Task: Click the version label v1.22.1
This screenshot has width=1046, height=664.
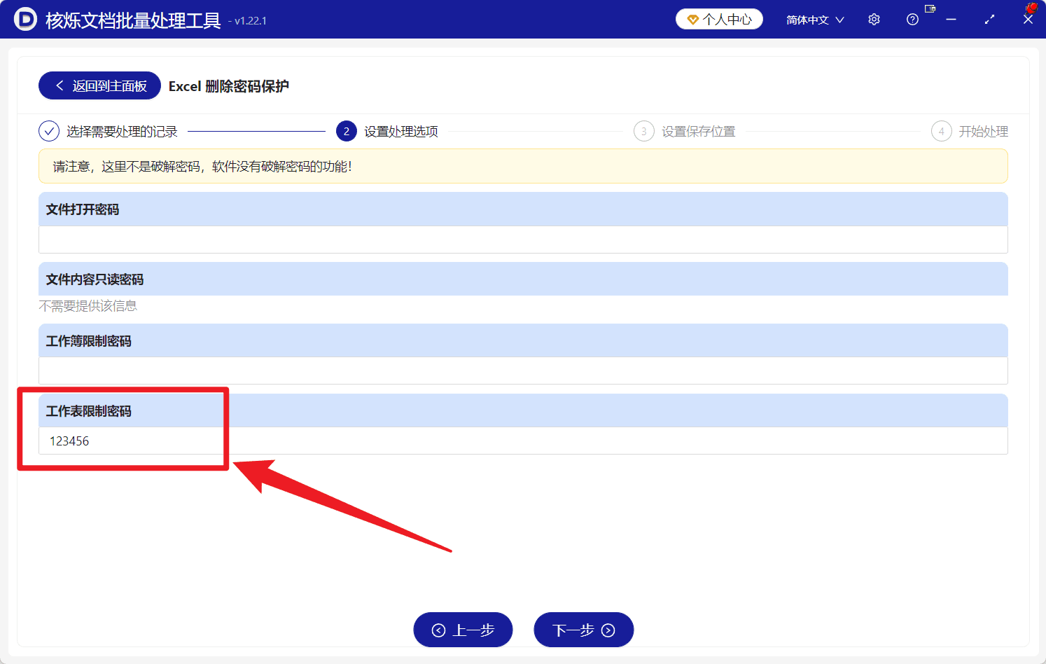Action: (x=247, y=21)
